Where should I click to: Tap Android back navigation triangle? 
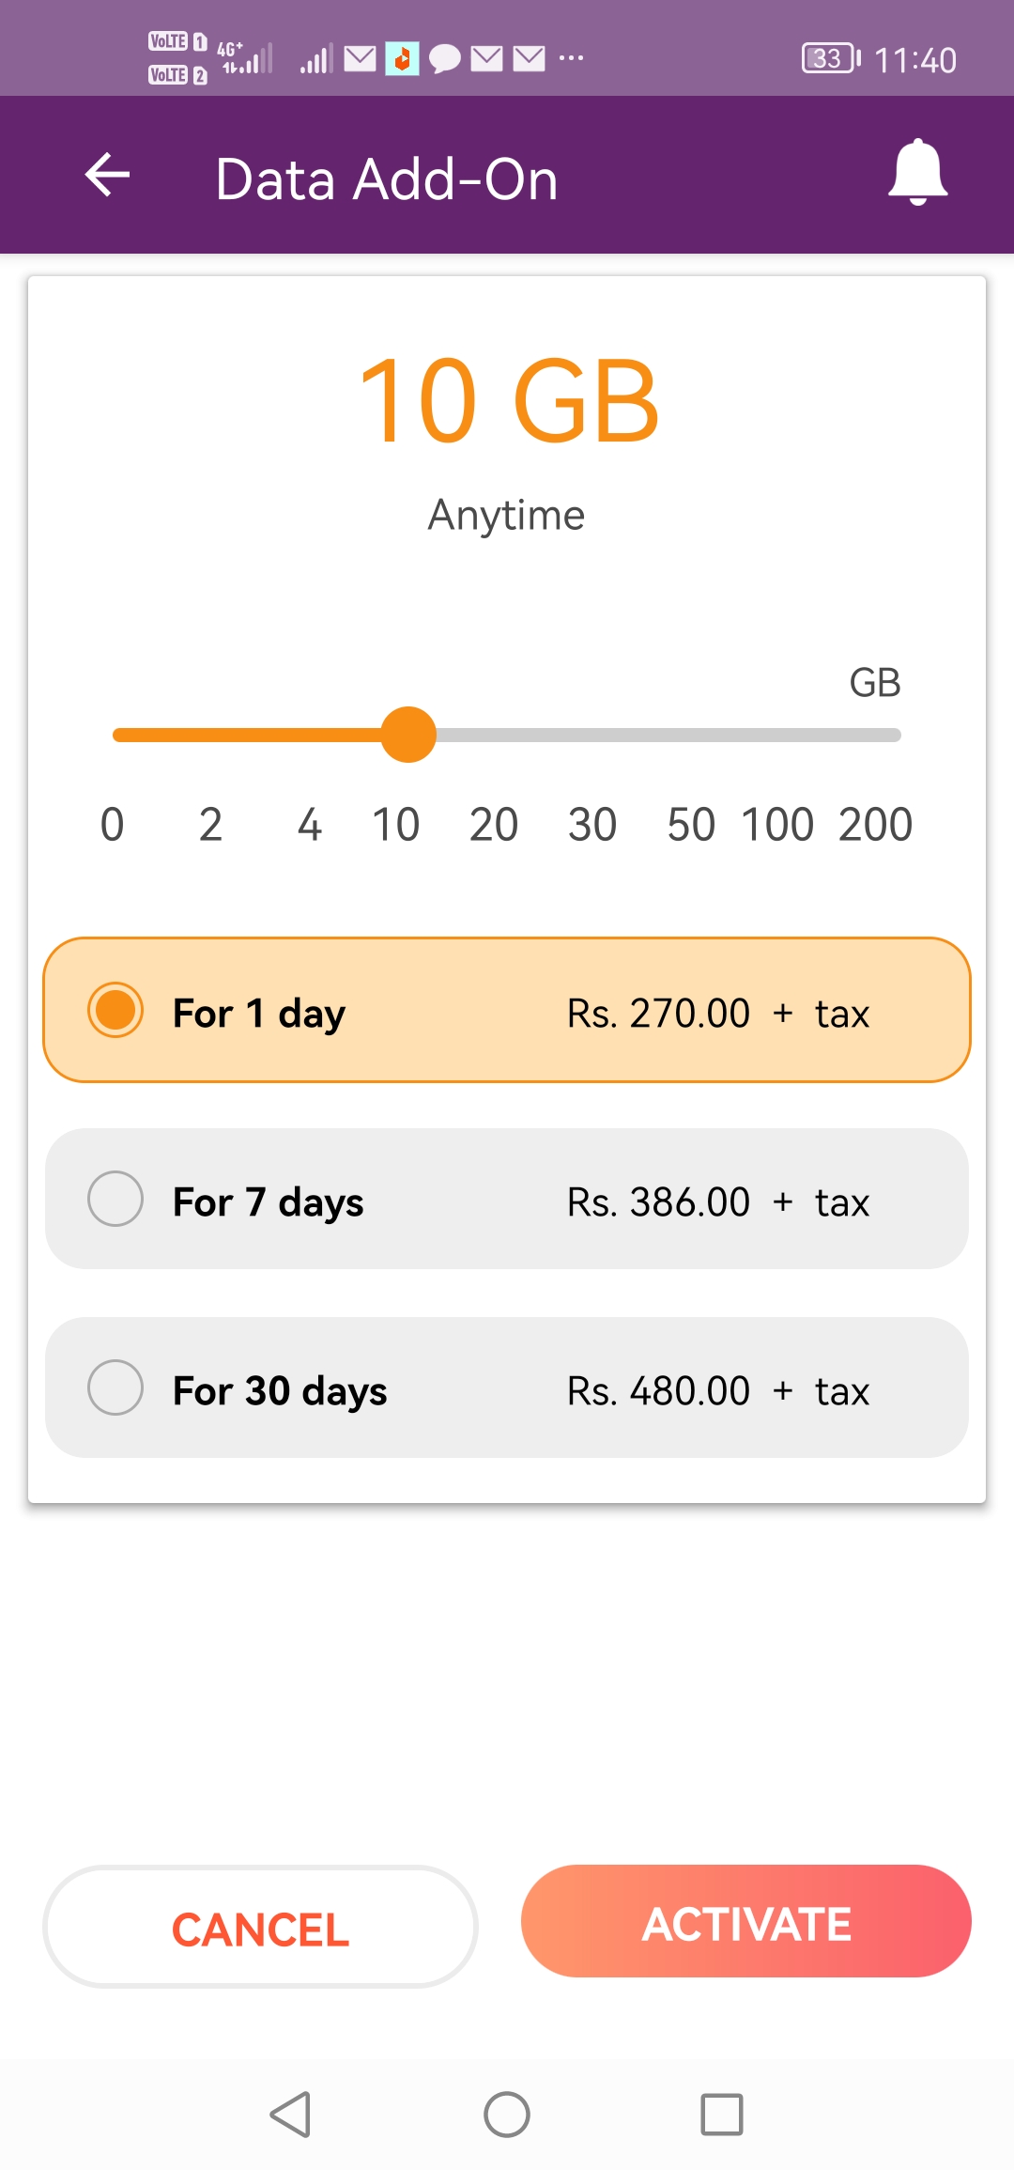[290, 2115]
